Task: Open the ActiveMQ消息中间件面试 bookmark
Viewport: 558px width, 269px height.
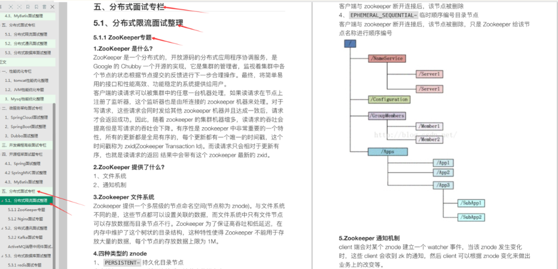Action: (x=31, y=246)
